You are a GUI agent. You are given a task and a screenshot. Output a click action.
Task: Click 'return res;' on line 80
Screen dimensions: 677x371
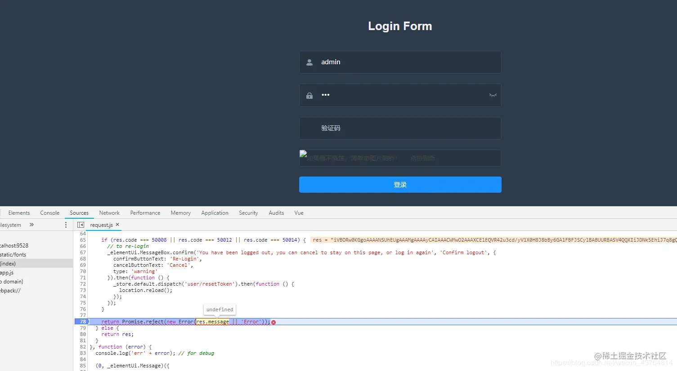117,334
